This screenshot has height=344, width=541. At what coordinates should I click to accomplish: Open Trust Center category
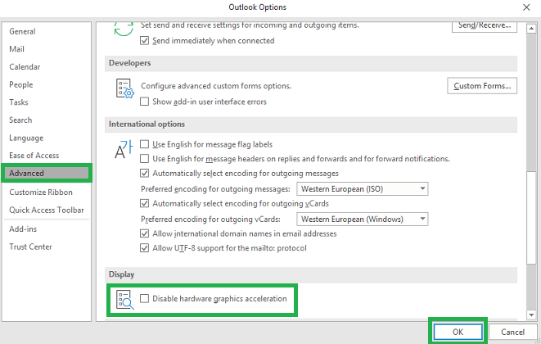47,247
